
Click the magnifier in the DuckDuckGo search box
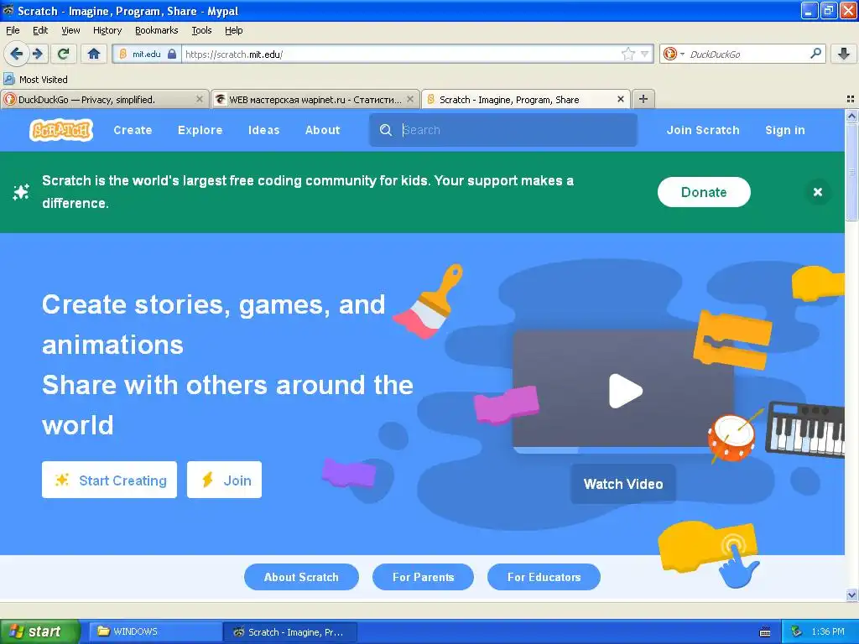pos(815,54)
